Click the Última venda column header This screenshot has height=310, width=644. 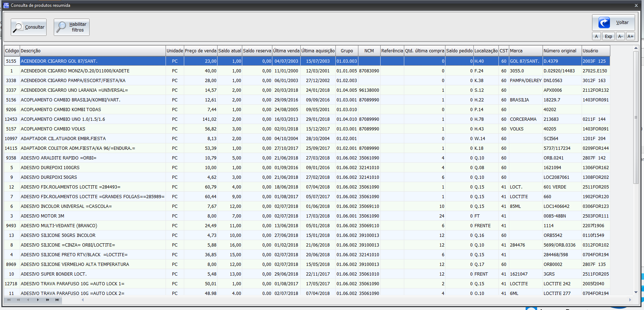(x=286, y=51)
